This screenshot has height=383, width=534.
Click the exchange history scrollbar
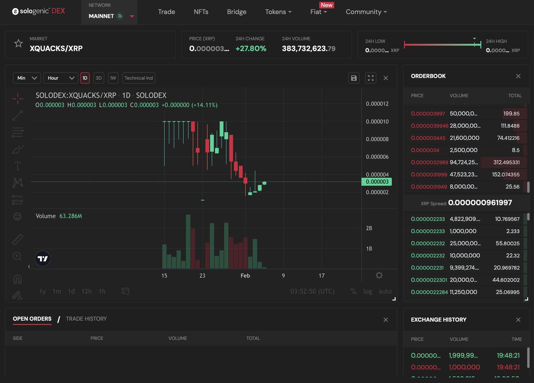(x=528, y=359)
